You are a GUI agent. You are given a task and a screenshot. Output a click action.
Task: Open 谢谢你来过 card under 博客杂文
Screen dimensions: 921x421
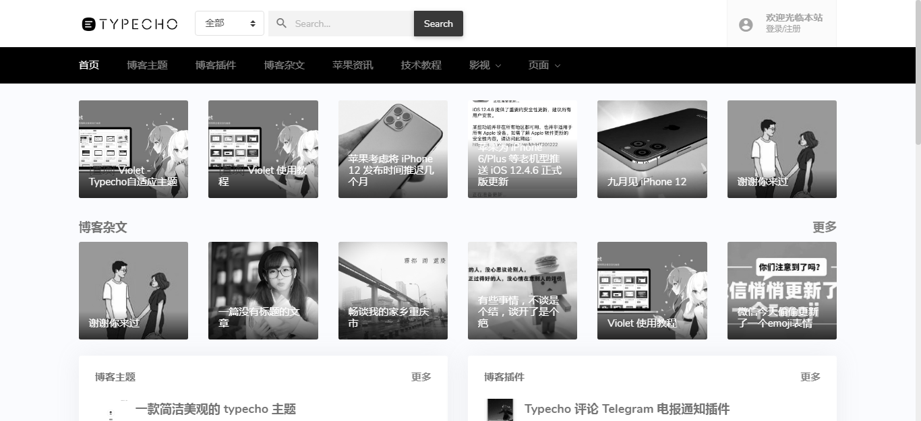133,290
